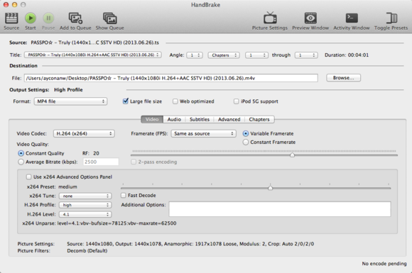Switch to the Audio tab
Screen dimensions: 412x273
coord(174,119)
